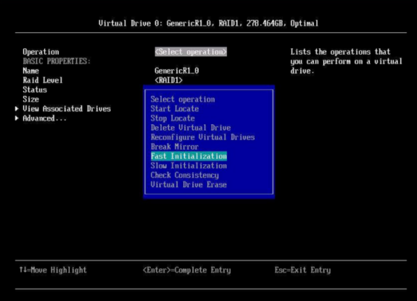
Task: Open the <RAID1> Raid Level selector
Action: [169, 80]
